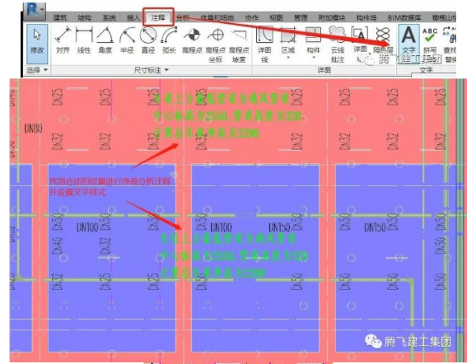Screen dimensions: 476x364
Task: Open the dropdown arrow under 区域
Action: [x=287, y=58]
